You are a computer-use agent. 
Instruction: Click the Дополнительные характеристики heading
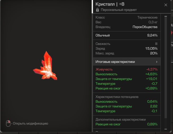121,119
